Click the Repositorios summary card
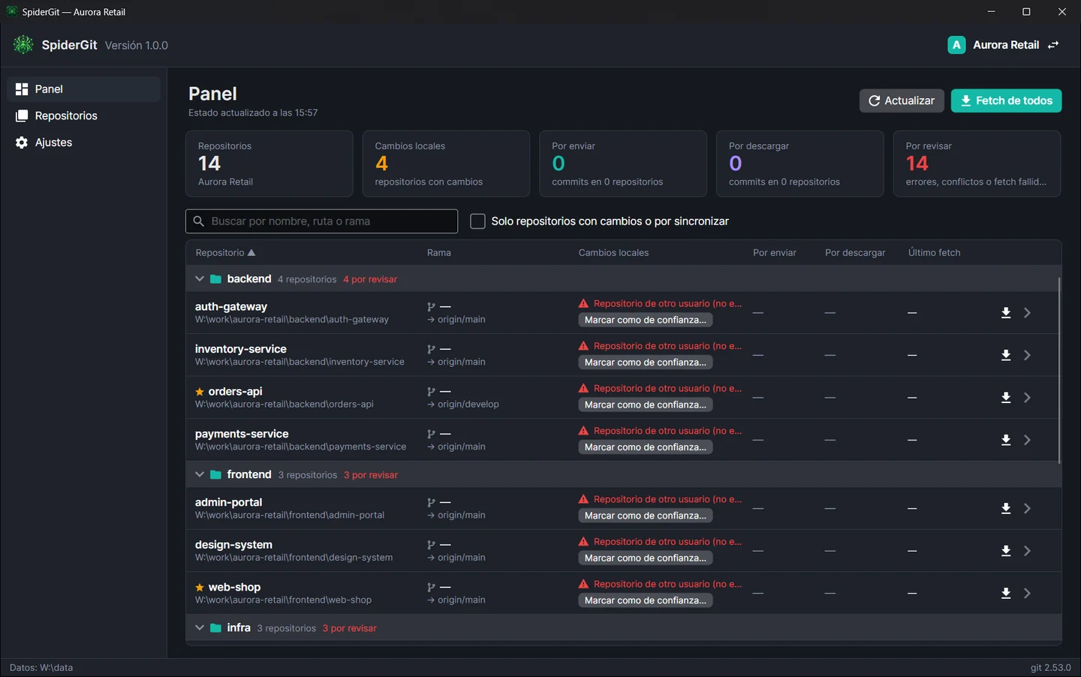The image size is (1081, 677). click(269, 164)
